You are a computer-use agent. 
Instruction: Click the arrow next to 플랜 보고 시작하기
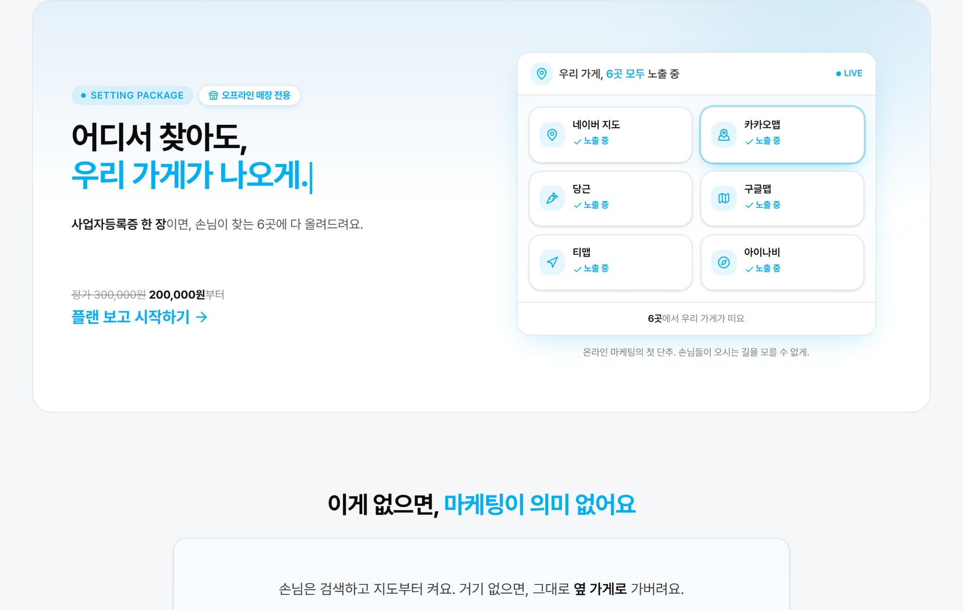pos(202,317)
